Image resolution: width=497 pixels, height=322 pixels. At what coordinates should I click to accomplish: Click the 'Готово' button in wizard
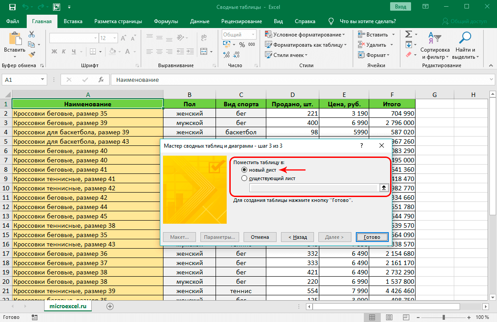coord(372,237)
